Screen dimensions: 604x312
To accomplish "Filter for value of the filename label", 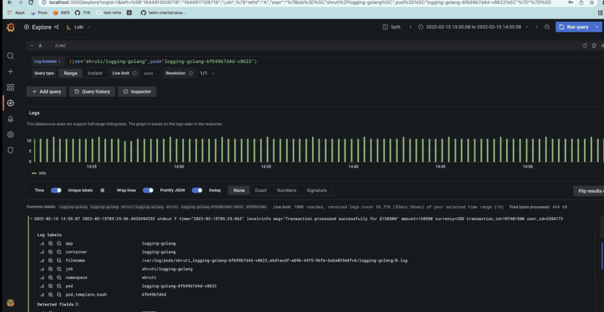I will 51,260.
